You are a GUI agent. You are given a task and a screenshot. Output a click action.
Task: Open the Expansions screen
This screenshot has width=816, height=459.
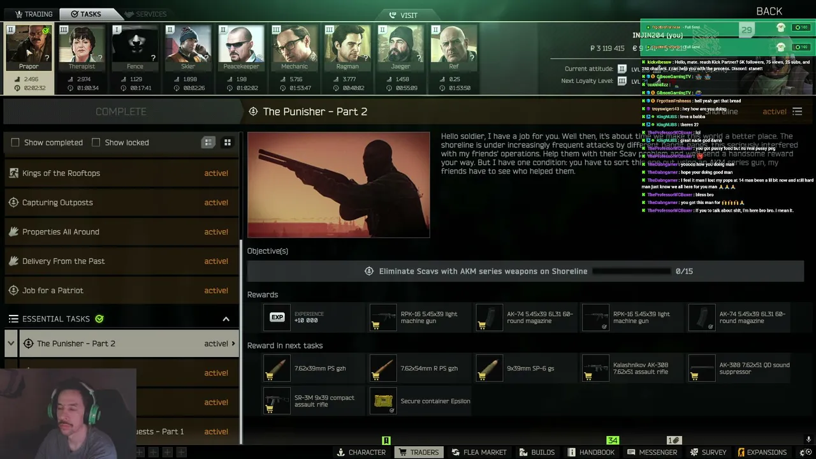762,452
